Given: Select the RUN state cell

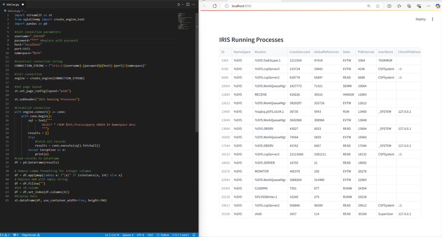Looking at the screenshot, I should (348, 112).
